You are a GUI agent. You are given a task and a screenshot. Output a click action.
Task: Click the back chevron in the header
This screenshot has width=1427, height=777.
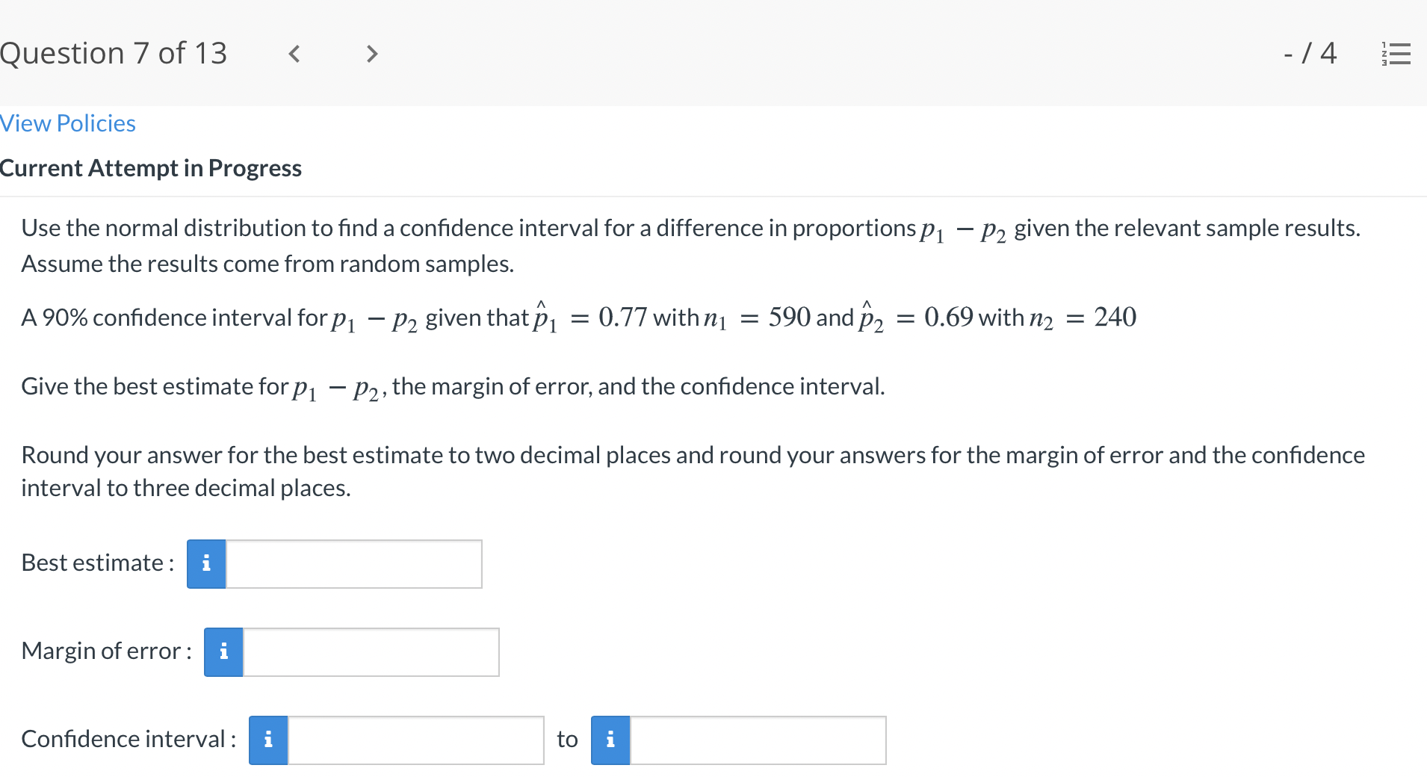point(294,53)
